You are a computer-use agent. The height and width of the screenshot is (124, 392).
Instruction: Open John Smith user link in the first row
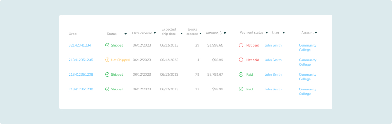[x=273, y=45]
